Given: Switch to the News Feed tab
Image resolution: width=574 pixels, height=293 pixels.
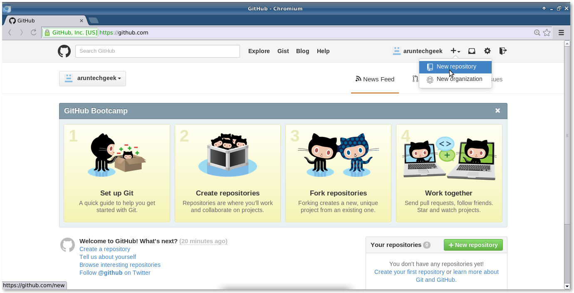Looking at the screenshot, I should [374, 79].
